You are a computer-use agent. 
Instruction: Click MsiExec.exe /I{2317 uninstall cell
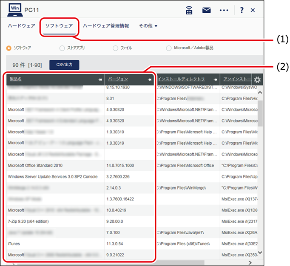tap(239, 221)
